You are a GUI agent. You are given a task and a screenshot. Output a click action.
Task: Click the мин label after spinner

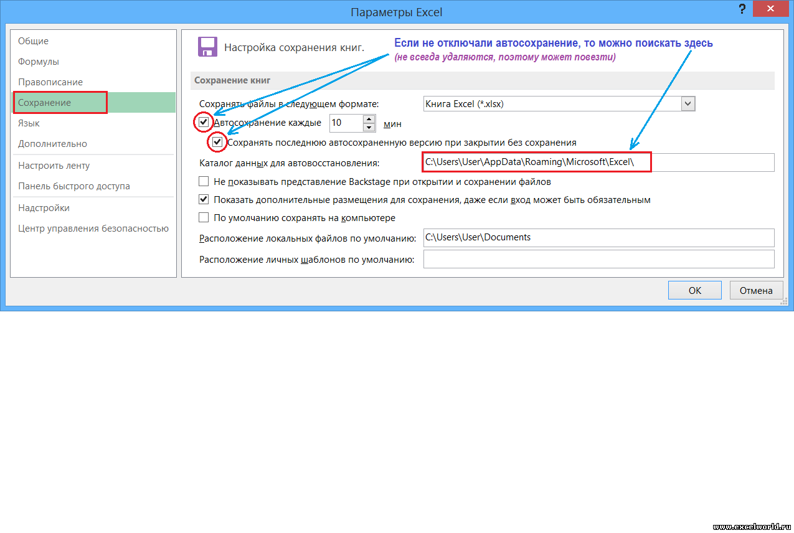[x=392, y=124]
